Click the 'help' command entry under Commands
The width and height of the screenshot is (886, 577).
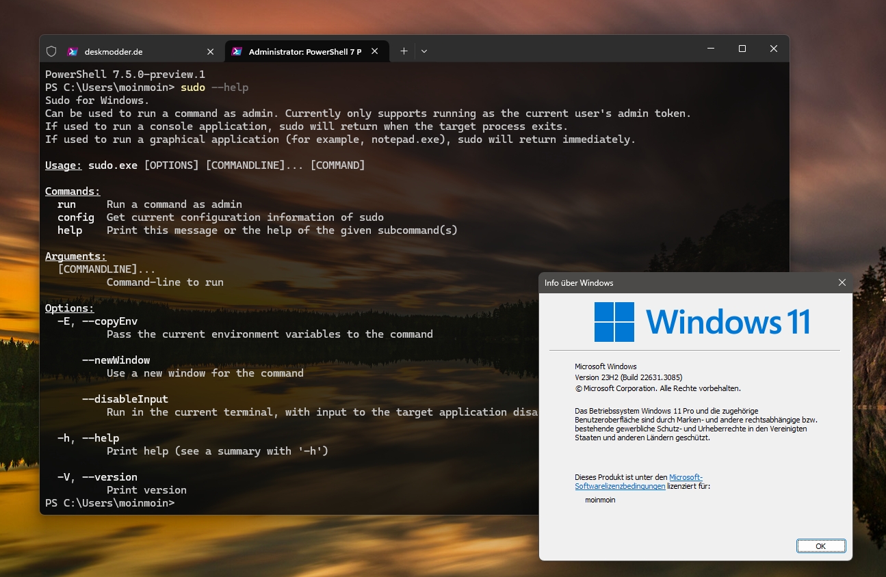(70, 230)
